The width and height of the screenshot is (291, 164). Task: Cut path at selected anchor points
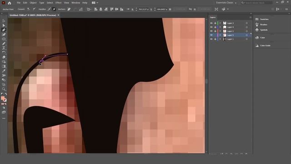tap(81, 9)
